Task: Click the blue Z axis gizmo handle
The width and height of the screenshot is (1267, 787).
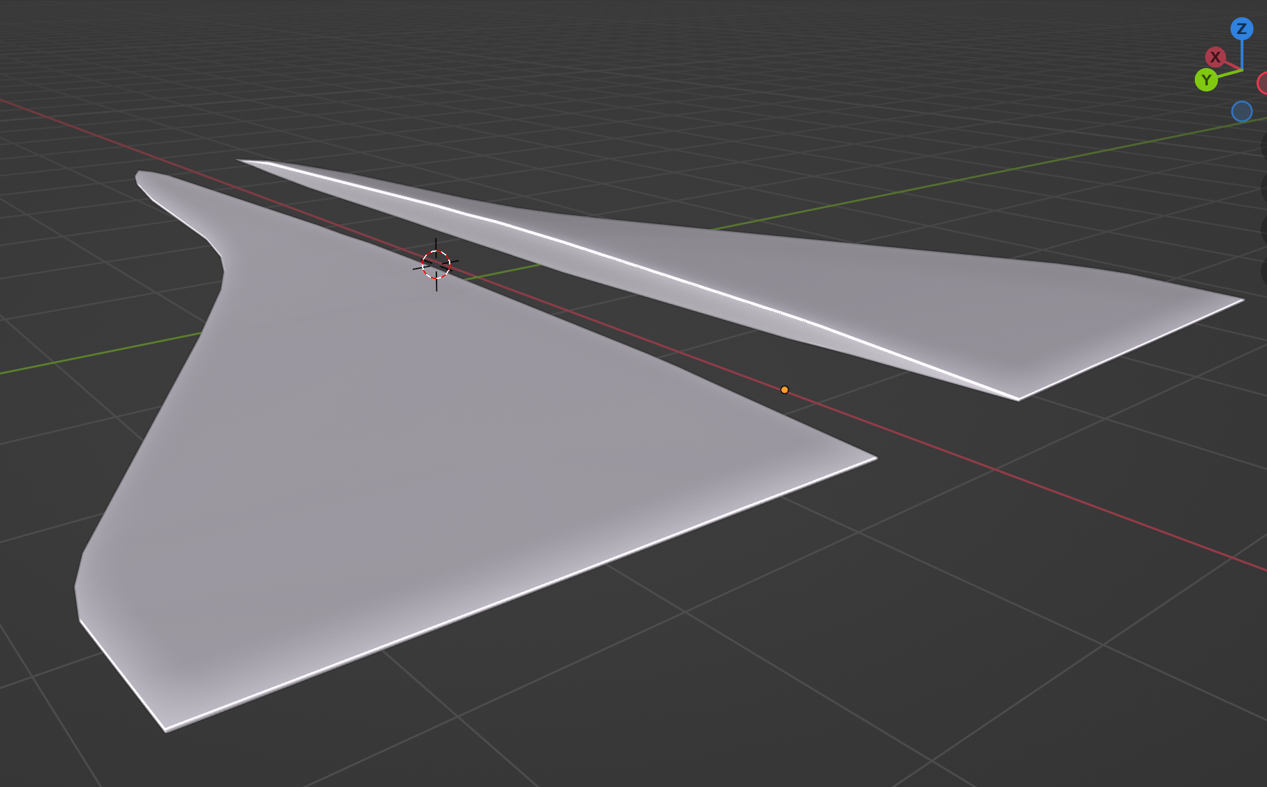Action: coord(1241,29)
